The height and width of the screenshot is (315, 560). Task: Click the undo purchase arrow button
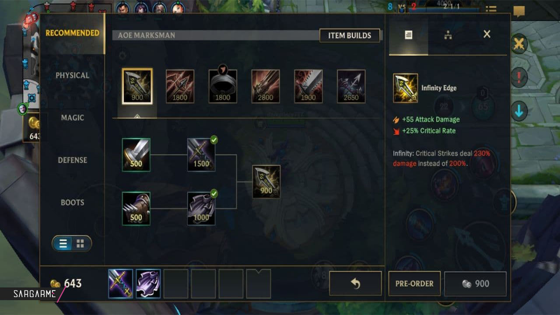coord(355,283)
